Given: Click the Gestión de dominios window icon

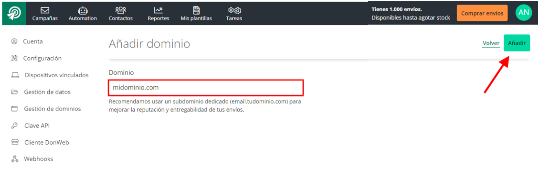Looking at the screenshot, I should (14, 109).
